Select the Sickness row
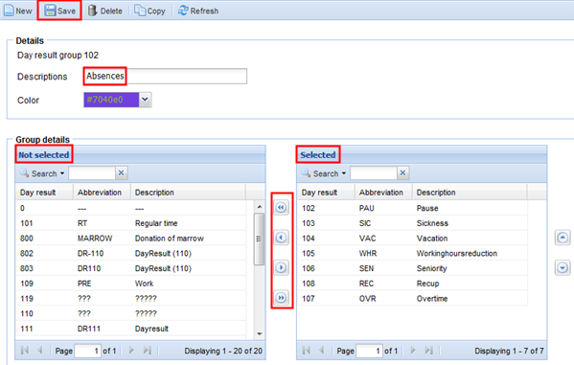This screenshot has width=574, height=365. [x=412, y=223]
